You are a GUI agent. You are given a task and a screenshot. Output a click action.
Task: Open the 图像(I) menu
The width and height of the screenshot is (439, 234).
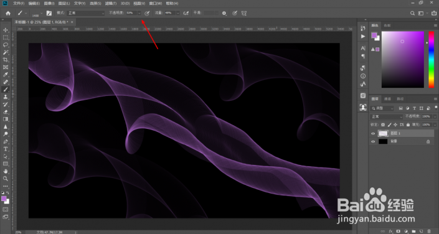[49, 3]
